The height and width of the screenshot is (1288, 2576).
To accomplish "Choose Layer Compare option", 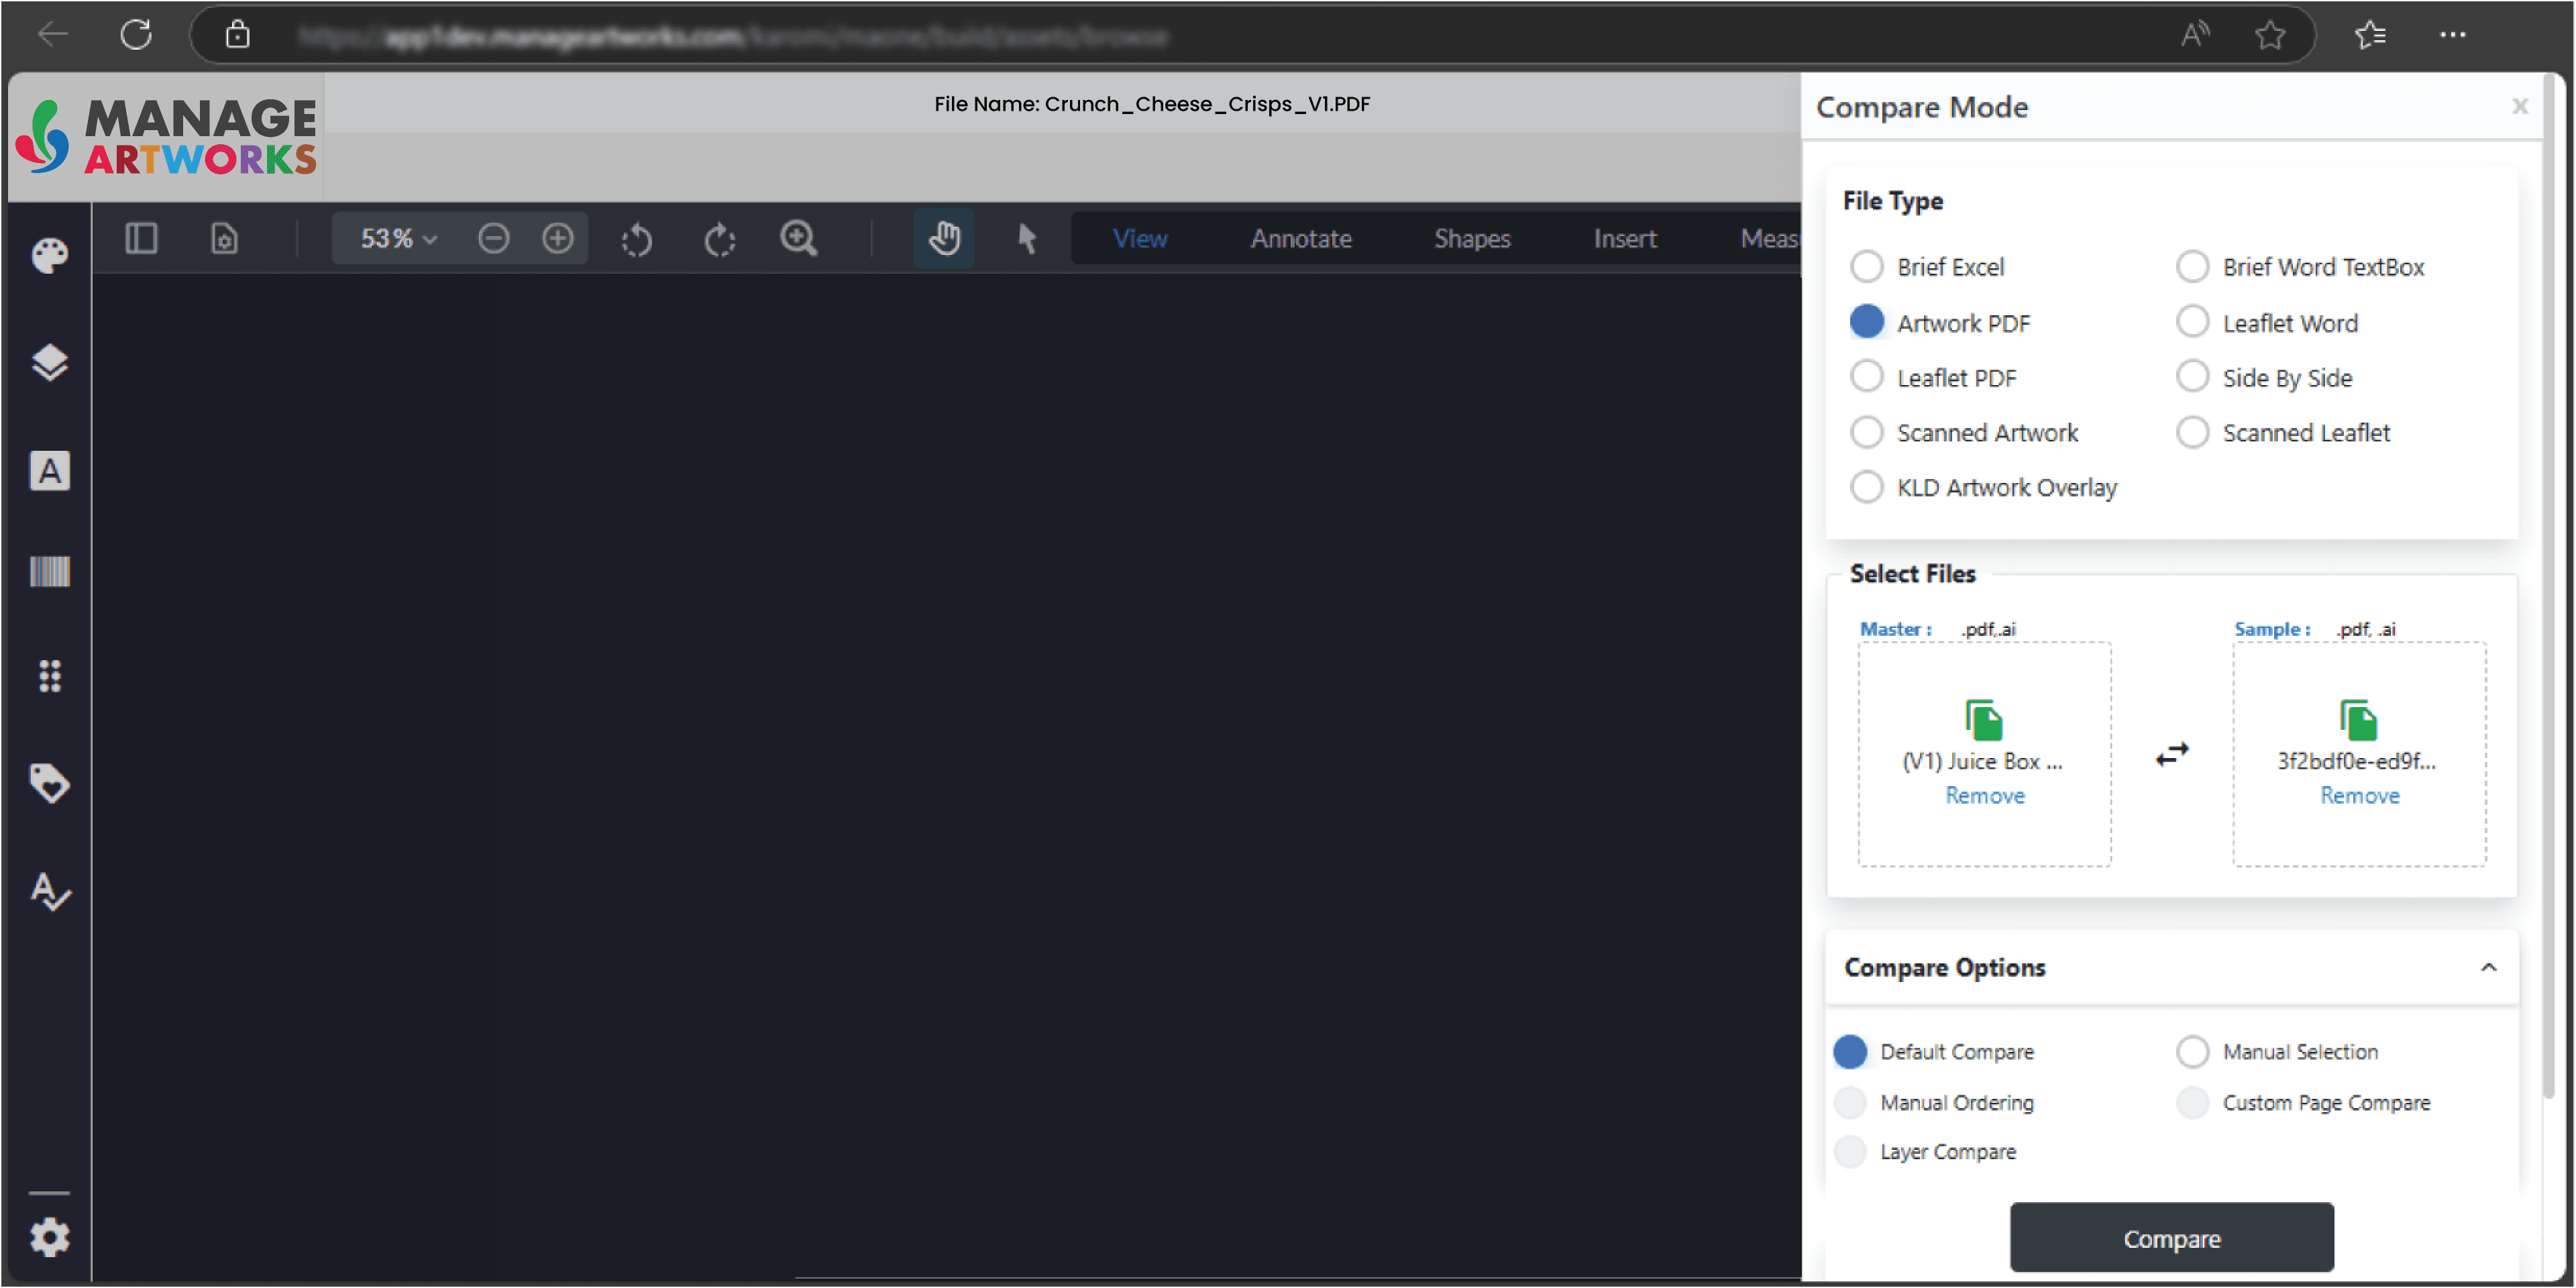I will click(x=1850, y=1151).
